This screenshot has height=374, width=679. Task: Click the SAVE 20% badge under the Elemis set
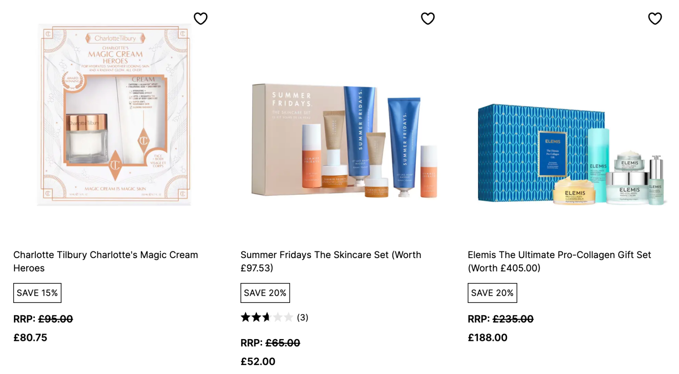coord(492,292)
